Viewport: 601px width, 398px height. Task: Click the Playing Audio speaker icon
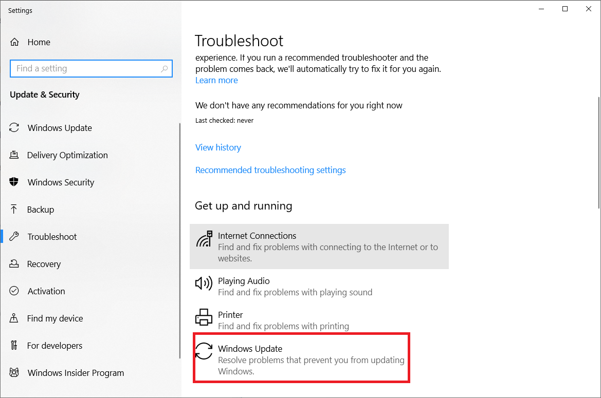tap(204, 283)
